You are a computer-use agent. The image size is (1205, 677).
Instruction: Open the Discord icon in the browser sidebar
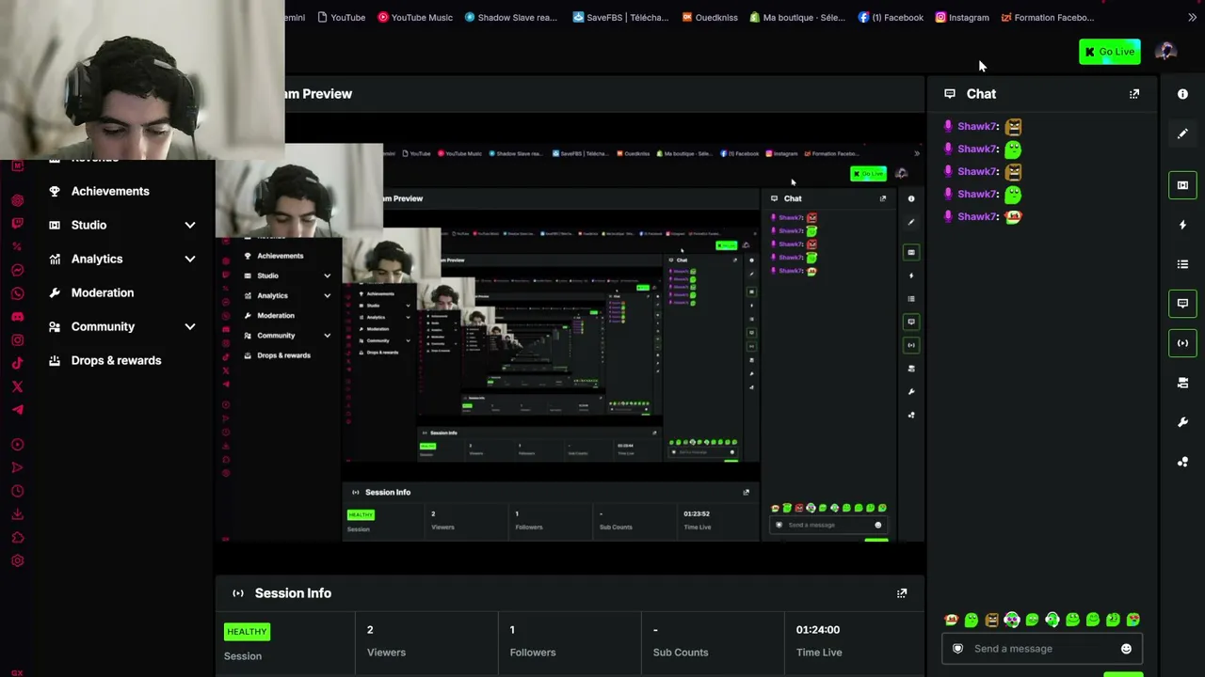[x=17, y=317]
